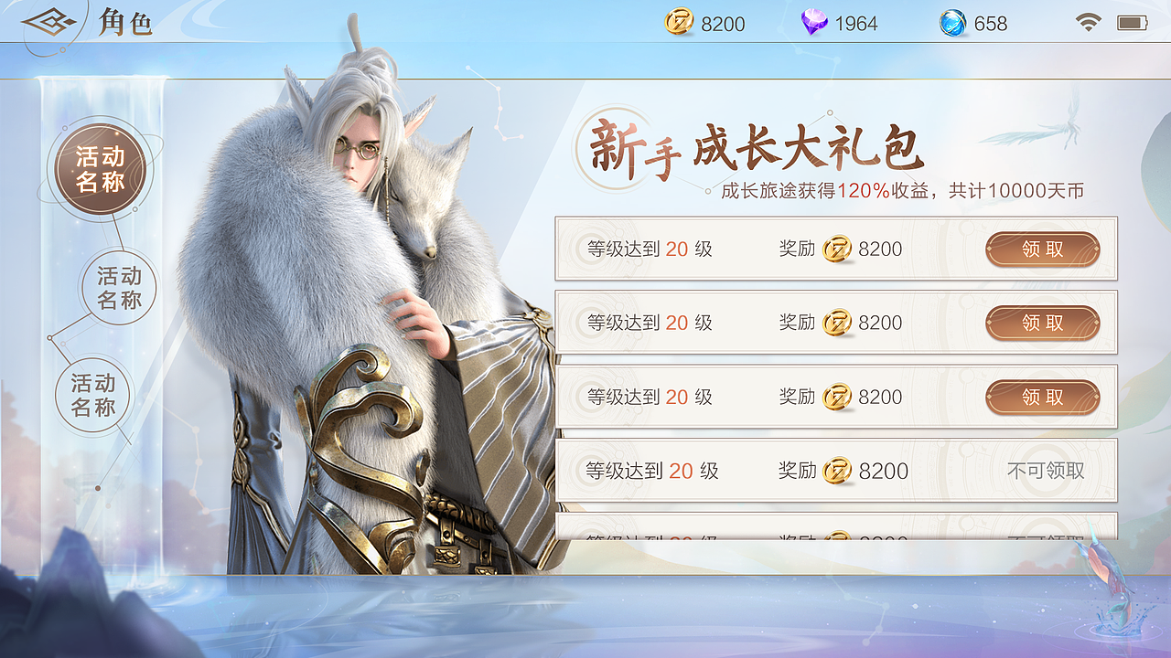Screen dimensions: 1171x658
Task: Open the bottom 活动名称 tab
Action: coord(94,395)
